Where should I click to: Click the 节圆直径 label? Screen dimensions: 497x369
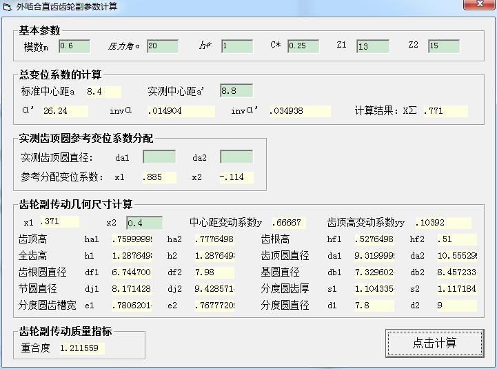pos(38,289)
